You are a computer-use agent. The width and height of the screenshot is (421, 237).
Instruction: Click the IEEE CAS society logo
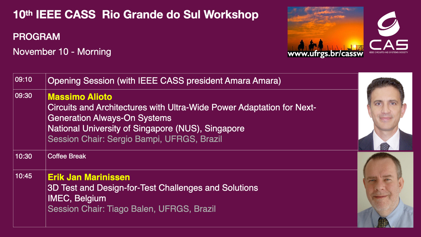[388, 32]
